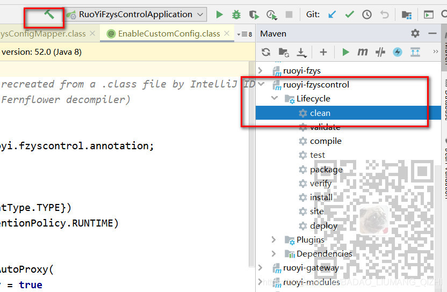447x292 pixels.
Task: Close the ysConfigMapper.class tab
Action: click(92, 34)
